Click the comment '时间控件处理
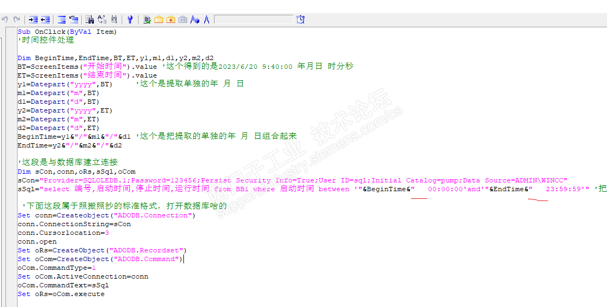This screenshot has width=607, height=307. click(46, 40)
